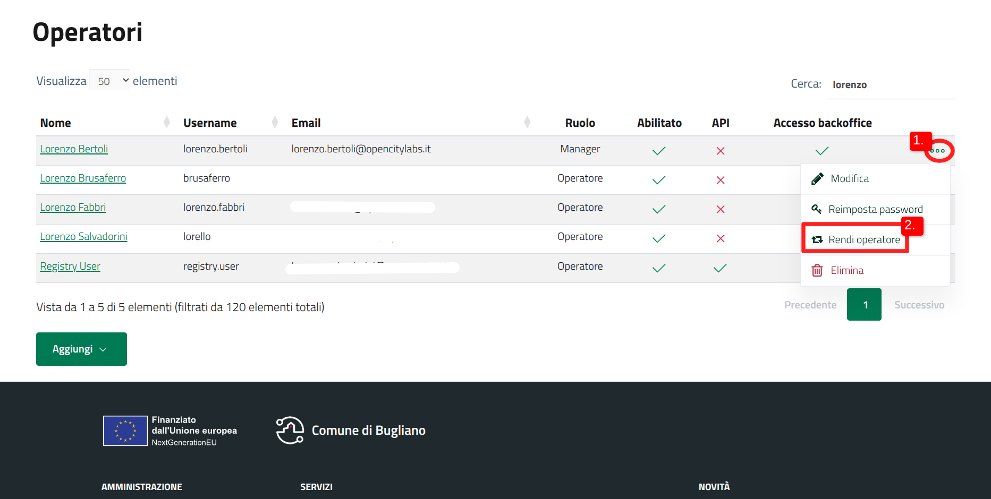Click the registry.user username cell

(211, 266)
